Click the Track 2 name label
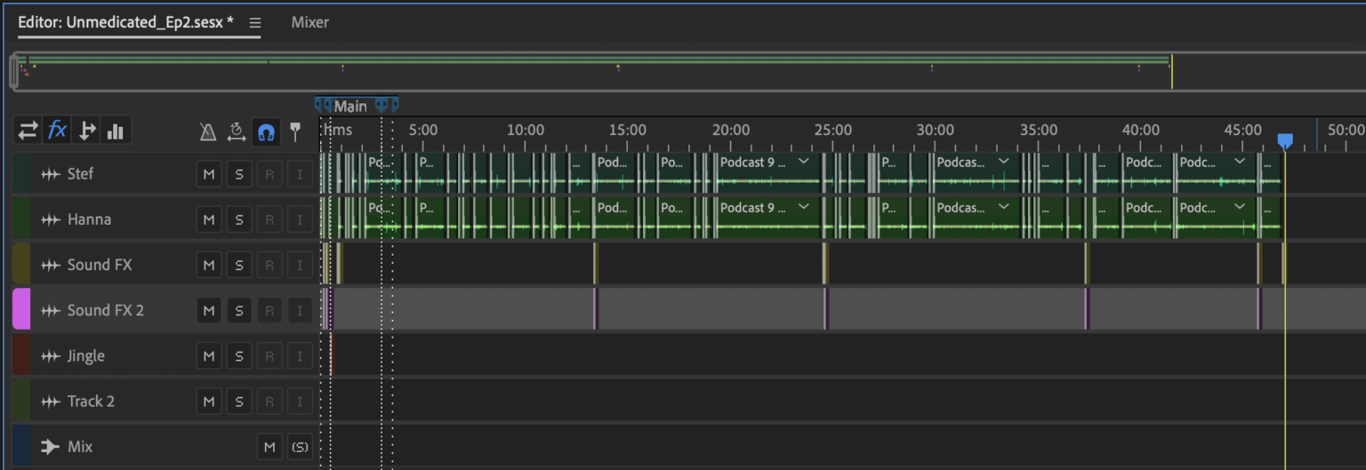Viewport: 1366px width, 470px height. pos(91,402)
